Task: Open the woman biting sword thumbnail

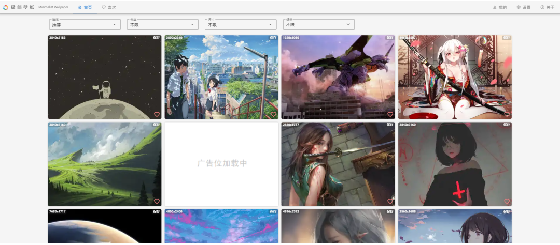Action: (338, 164)
